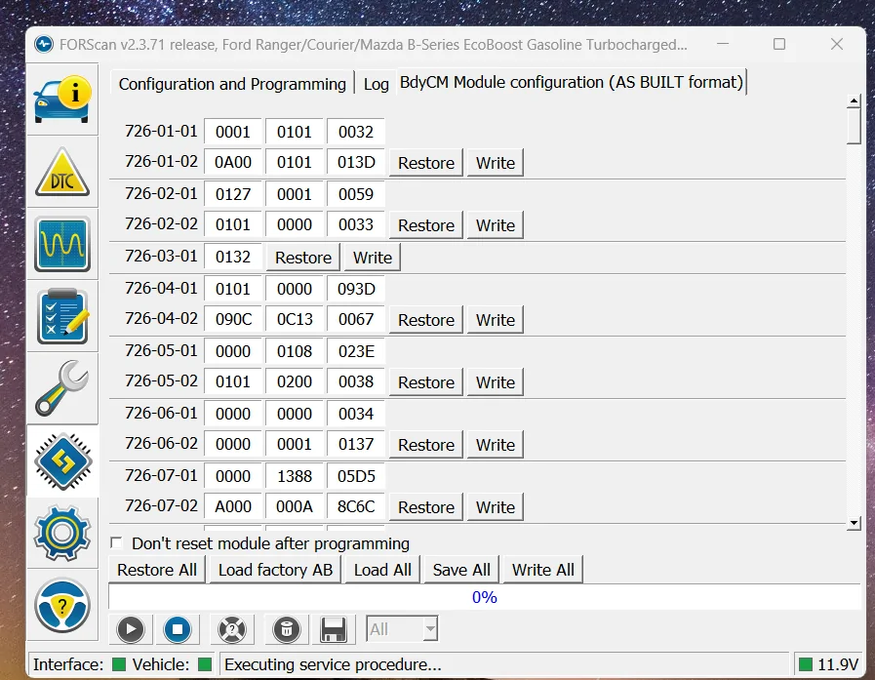875x680 pixels.
Task: Click the 11.9V voltage reading
Action: pos(838,664)
